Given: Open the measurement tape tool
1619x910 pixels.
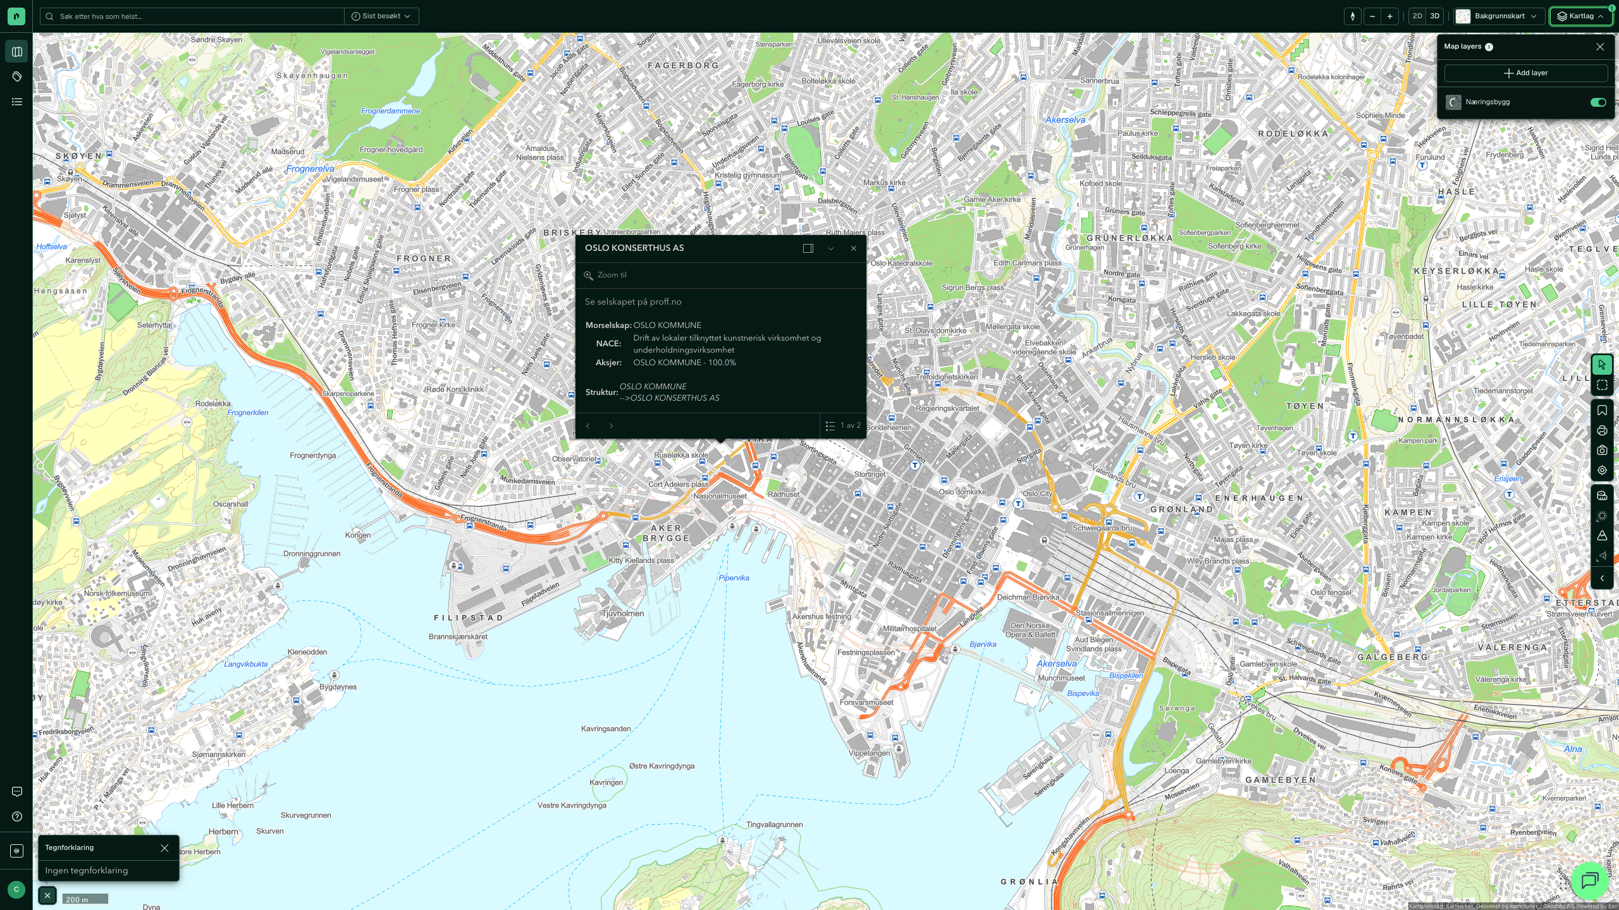Looking at the screenshot, I should pyautogui.click(x=1602, y=496).
